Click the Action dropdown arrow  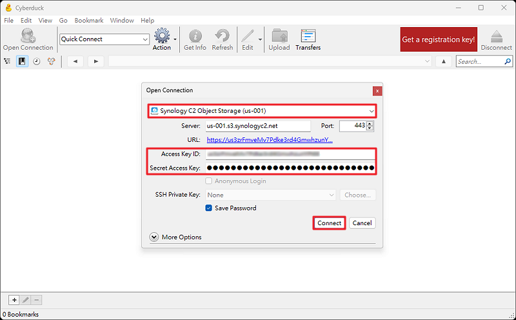pos(175,39)
